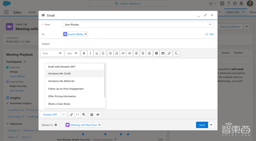Apply strikethrough formatting
Viewport: 256px width, 141px height.
pos(103,53)
